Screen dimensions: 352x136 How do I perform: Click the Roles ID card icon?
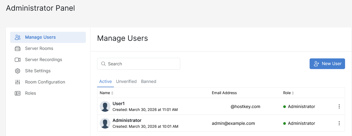pos(18,93)
